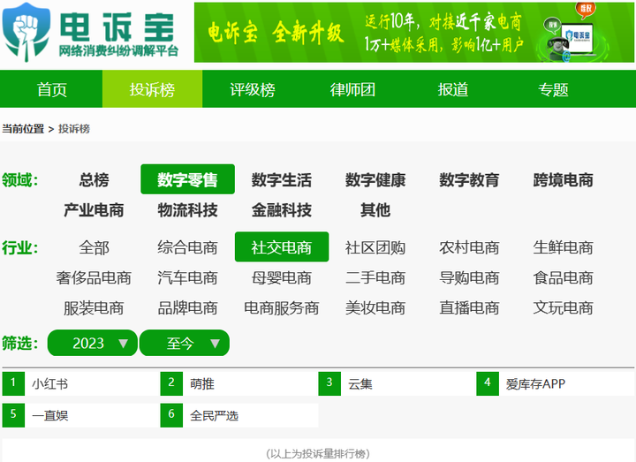The width and height of the screenshot is (636, 462).
Task: Filter by 服装电商 industry
Action: pos(94,308)
